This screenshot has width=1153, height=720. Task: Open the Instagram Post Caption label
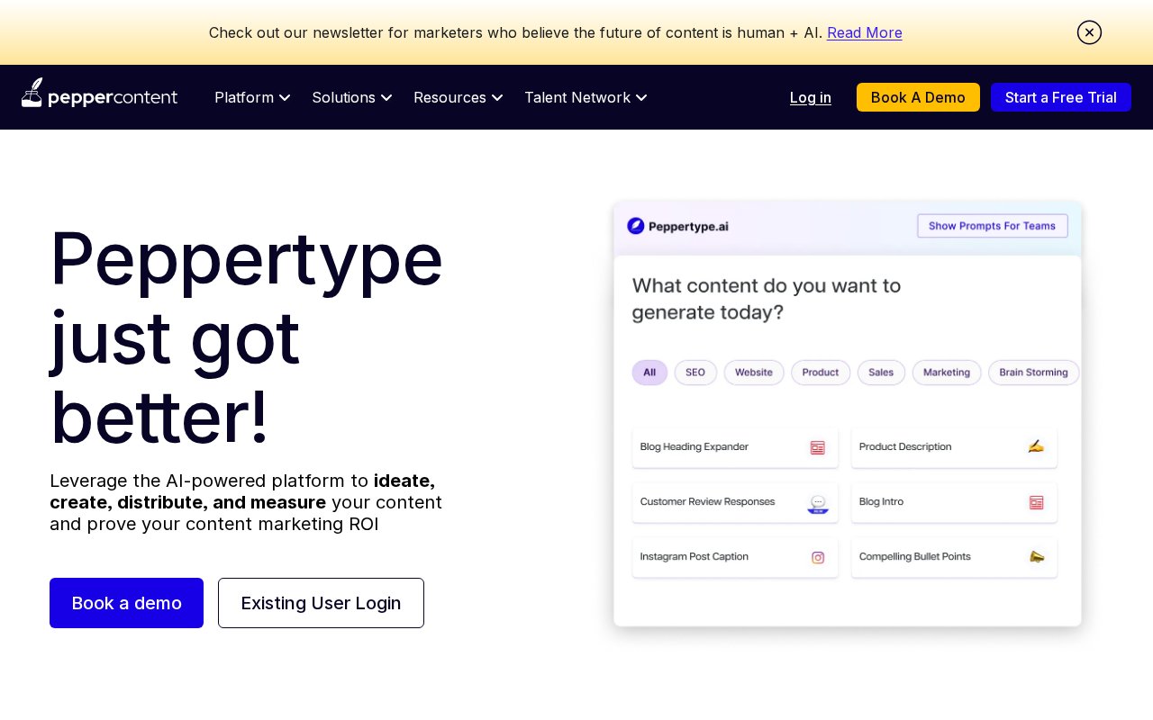pos(694,556)
